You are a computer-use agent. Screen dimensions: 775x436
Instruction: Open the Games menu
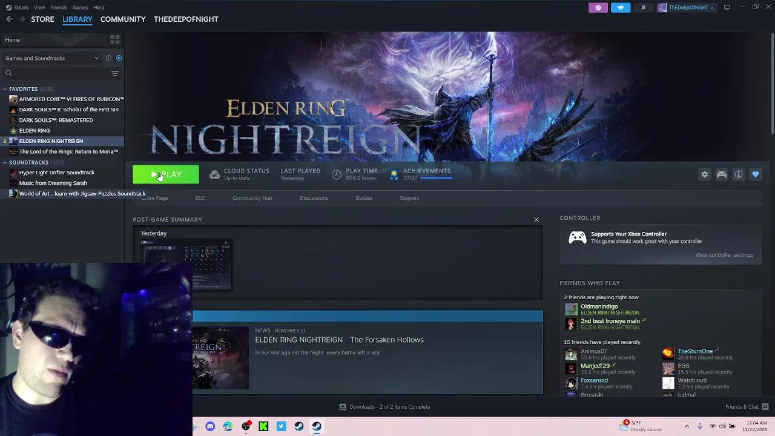point(80,7)
